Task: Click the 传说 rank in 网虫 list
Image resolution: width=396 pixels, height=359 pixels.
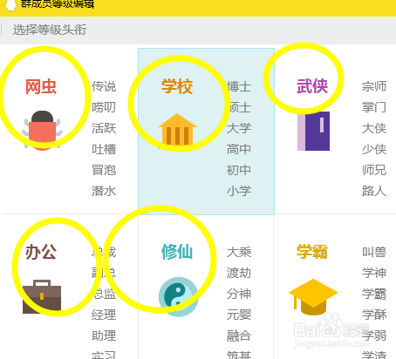Action: (x=104, y=86)
